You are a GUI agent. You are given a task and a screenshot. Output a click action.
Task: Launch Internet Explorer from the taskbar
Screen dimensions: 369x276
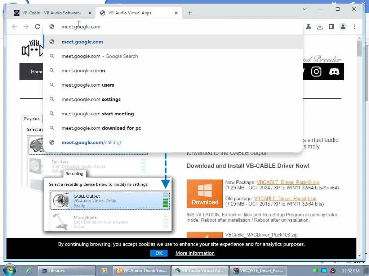click(29, 271)
